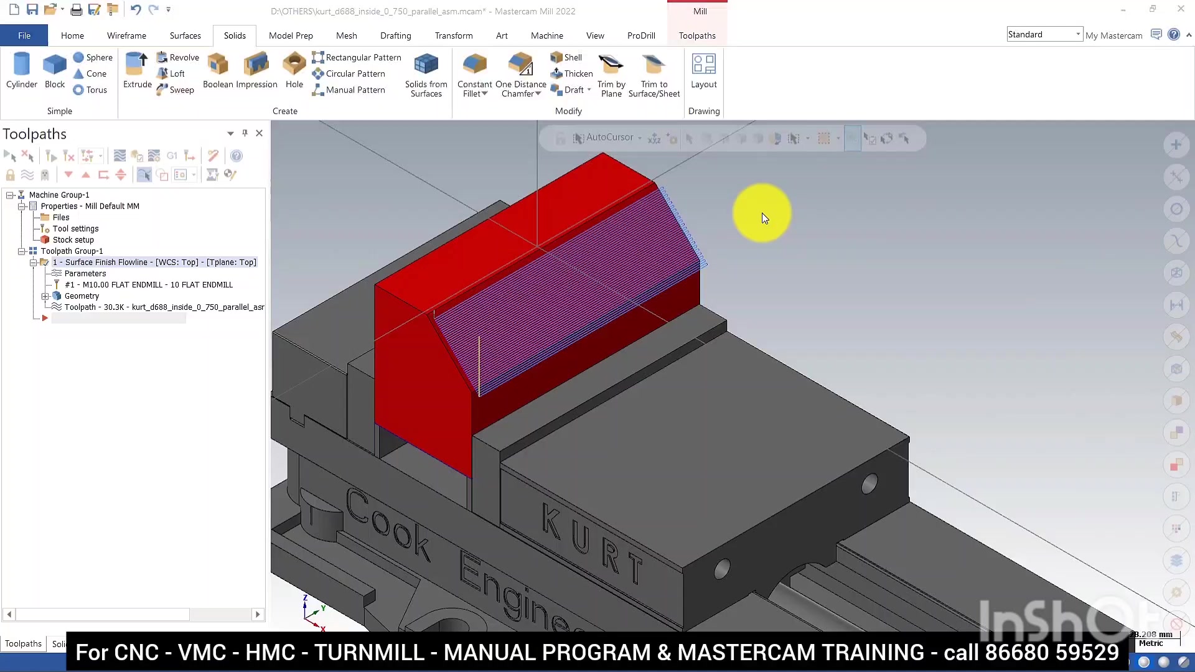Image resolution: width=1195 pixels, height=672 pixels.
Task: Backplot selected operations
Action: (119, 156)
